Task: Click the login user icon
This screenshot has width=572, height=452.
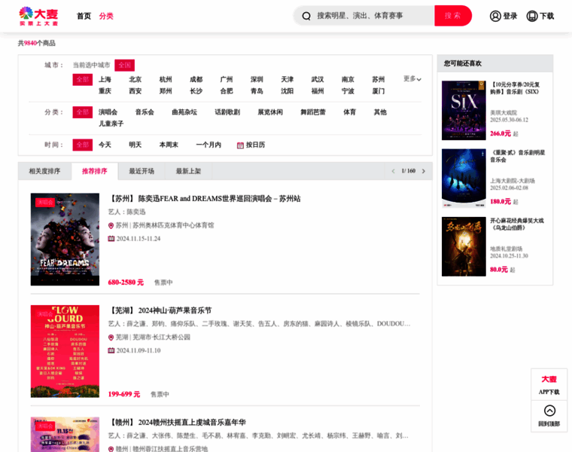Action: click(x=495, y=16)
